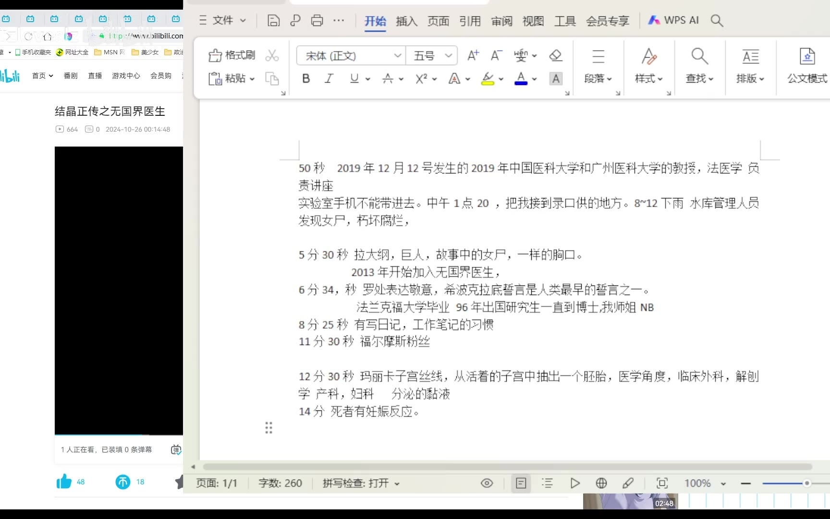This screenshot has width=830, height=519.
Task: Click the WPS AI button
Action: click(673, 21)
